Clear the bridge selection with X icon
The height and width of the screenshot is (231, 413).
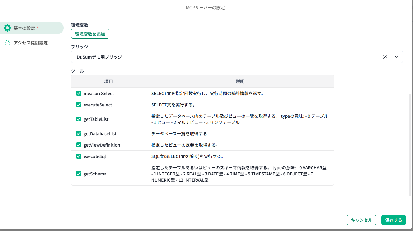point(385,57)
